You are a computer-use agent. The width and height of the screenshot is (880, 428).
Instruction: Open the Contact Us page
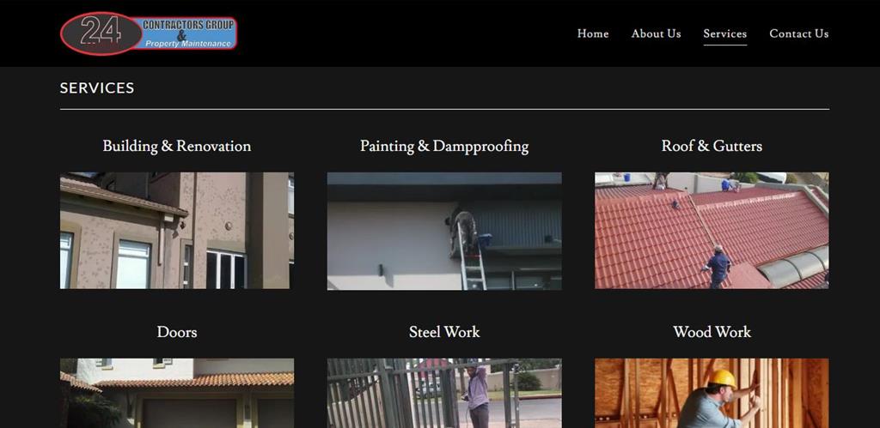click(x=798, y=33)
